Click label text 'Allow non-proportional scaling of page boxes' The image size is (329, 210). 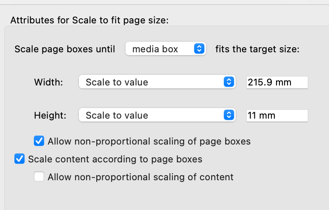[x=149, y=141]
